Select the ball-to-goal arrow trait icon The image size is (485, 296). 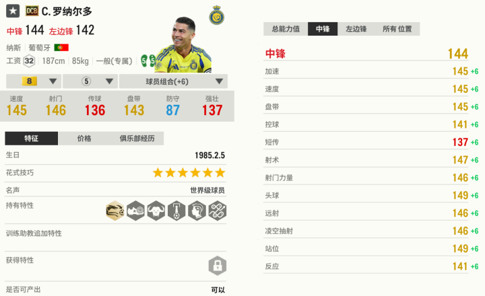coord(176,211)
